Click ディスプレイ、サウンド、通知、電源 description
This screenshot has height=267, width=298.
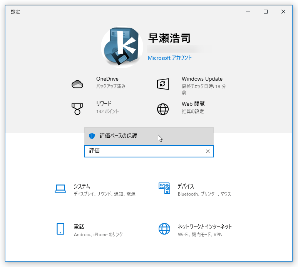(104, 194)
